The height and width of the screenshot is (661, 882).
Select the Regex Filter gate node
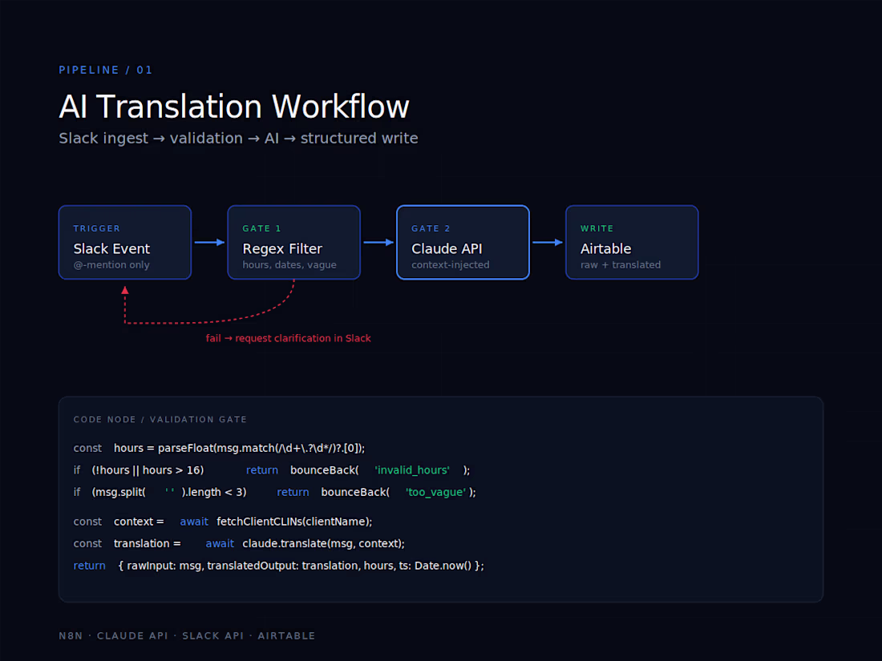click(x=293, y=242)
